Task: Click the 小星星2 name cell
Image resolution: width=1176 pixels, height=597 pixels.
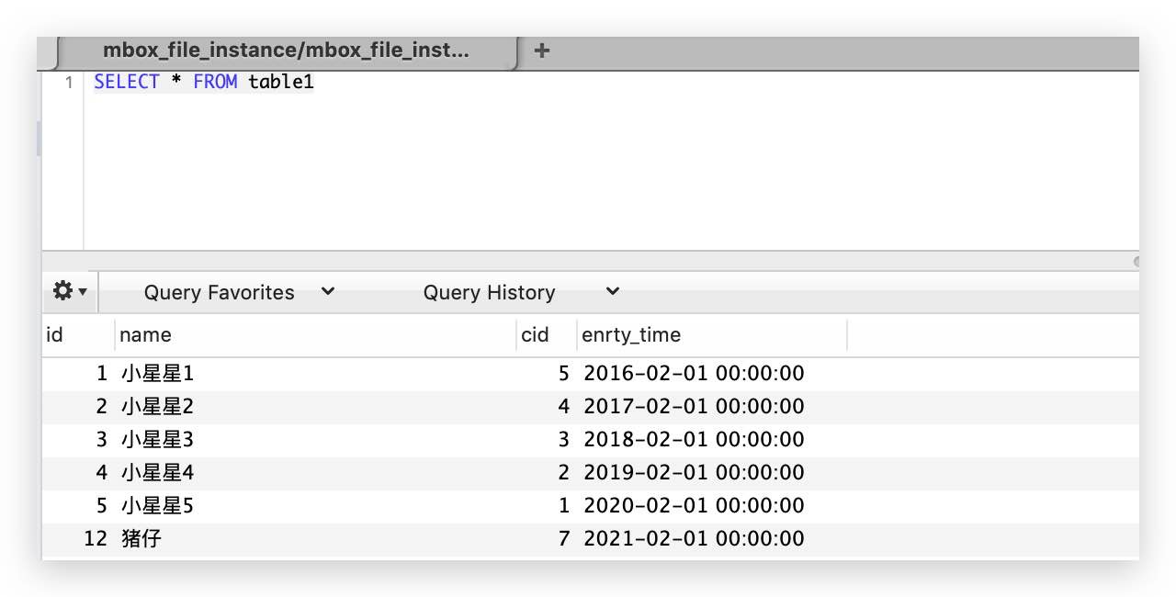Action: point(157,407)
